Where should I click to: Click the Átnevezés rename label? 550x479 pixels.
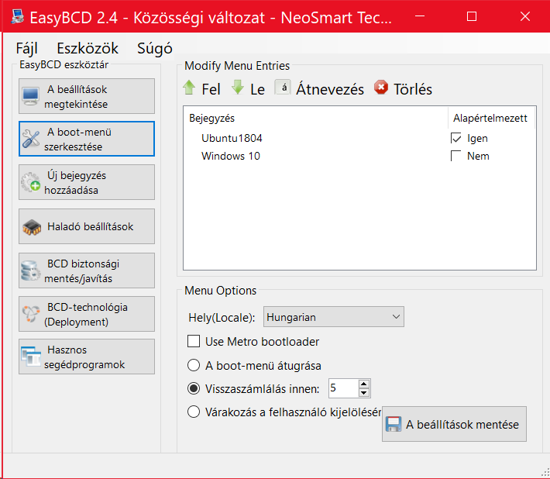(x=330, y=89)
